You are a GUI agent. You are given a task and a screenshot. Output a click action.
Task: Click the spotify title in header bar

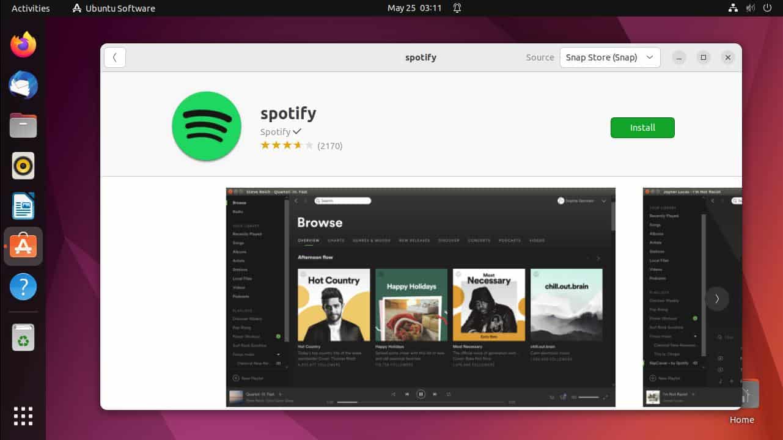point(421,57)
